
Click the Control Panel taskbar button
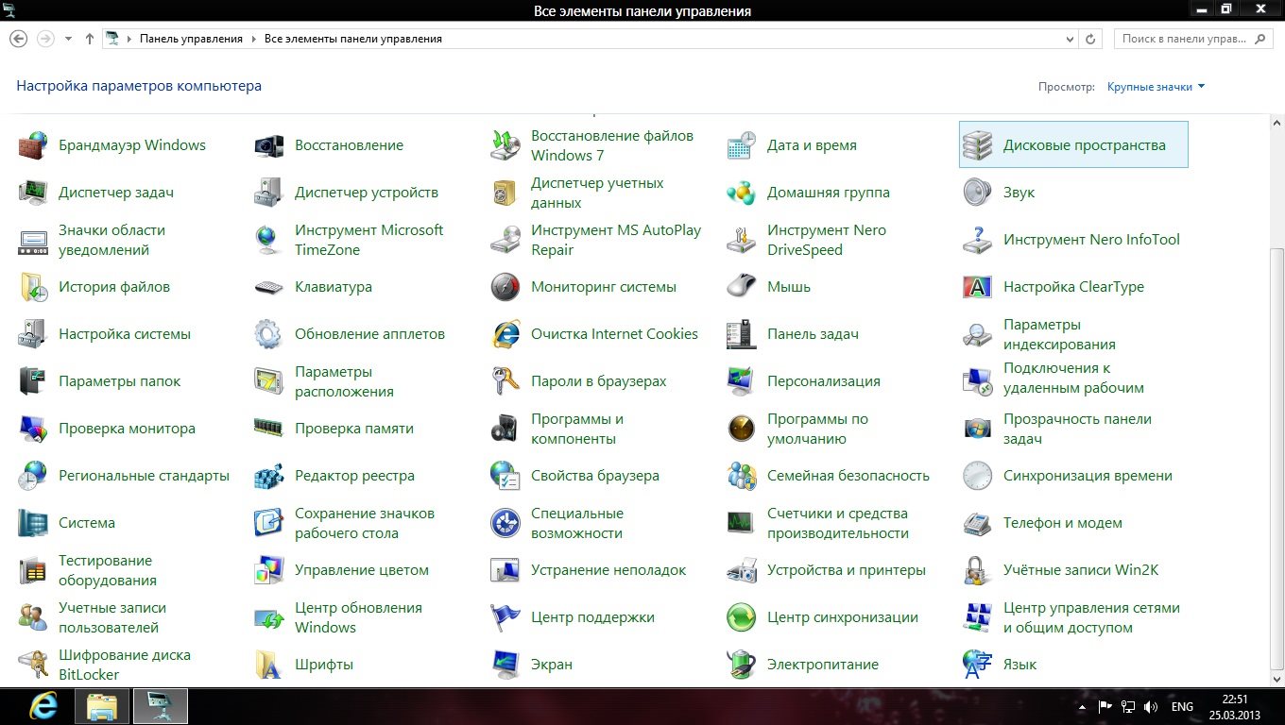tap(160, 706)
